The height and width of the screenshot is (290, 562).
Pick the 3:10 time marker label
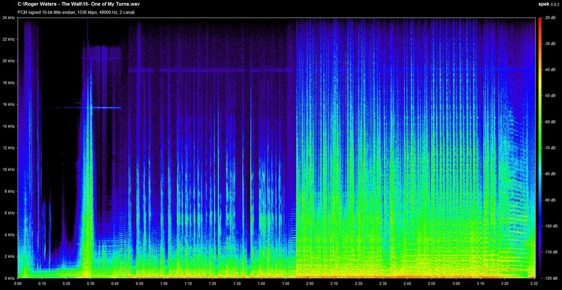pos(481,283)
